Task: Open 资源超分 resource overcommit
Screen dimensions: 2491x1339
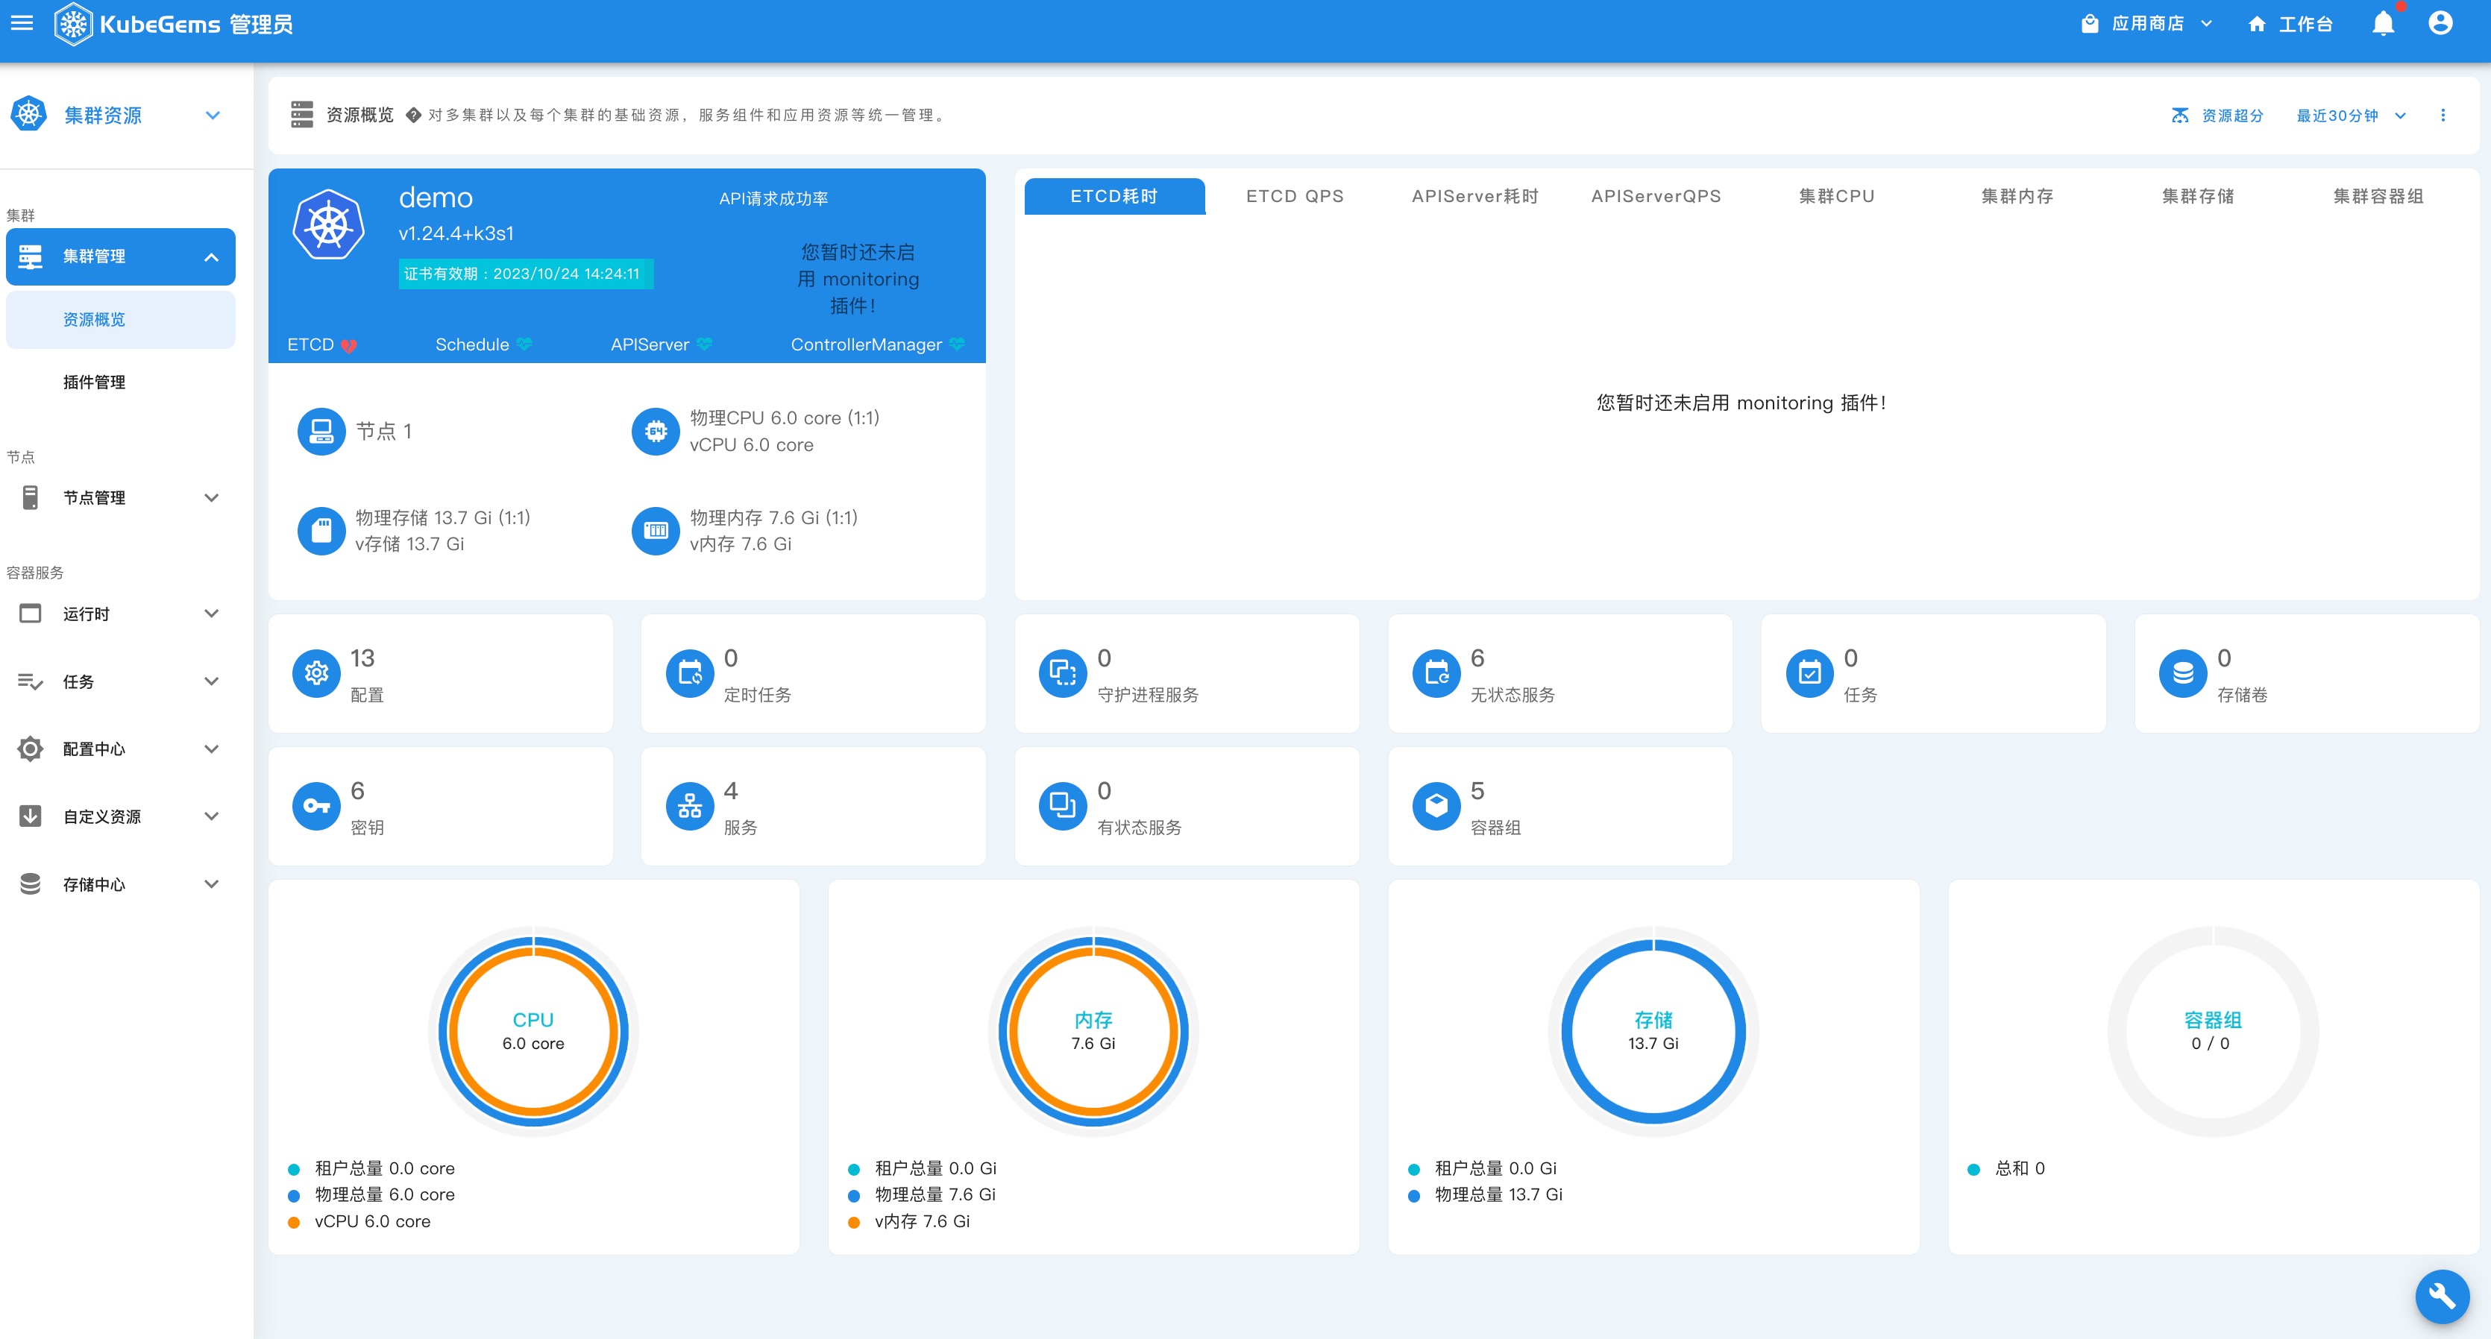Action: tap(2217, 115)
